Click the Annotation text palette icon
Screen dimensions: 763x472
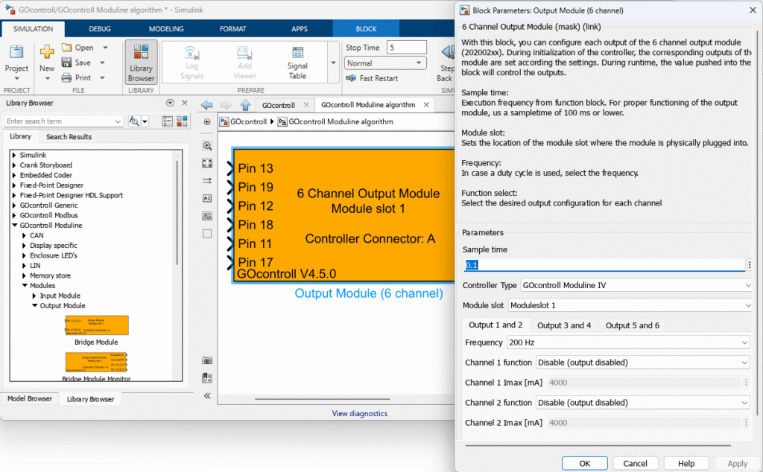pos(207,198)
